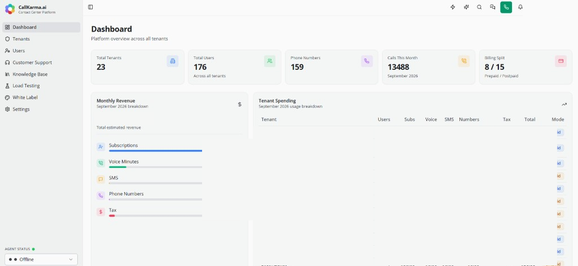578x266 pixels.
Task: Open search with the magnifier icon
Action: (x=479, y=7)
